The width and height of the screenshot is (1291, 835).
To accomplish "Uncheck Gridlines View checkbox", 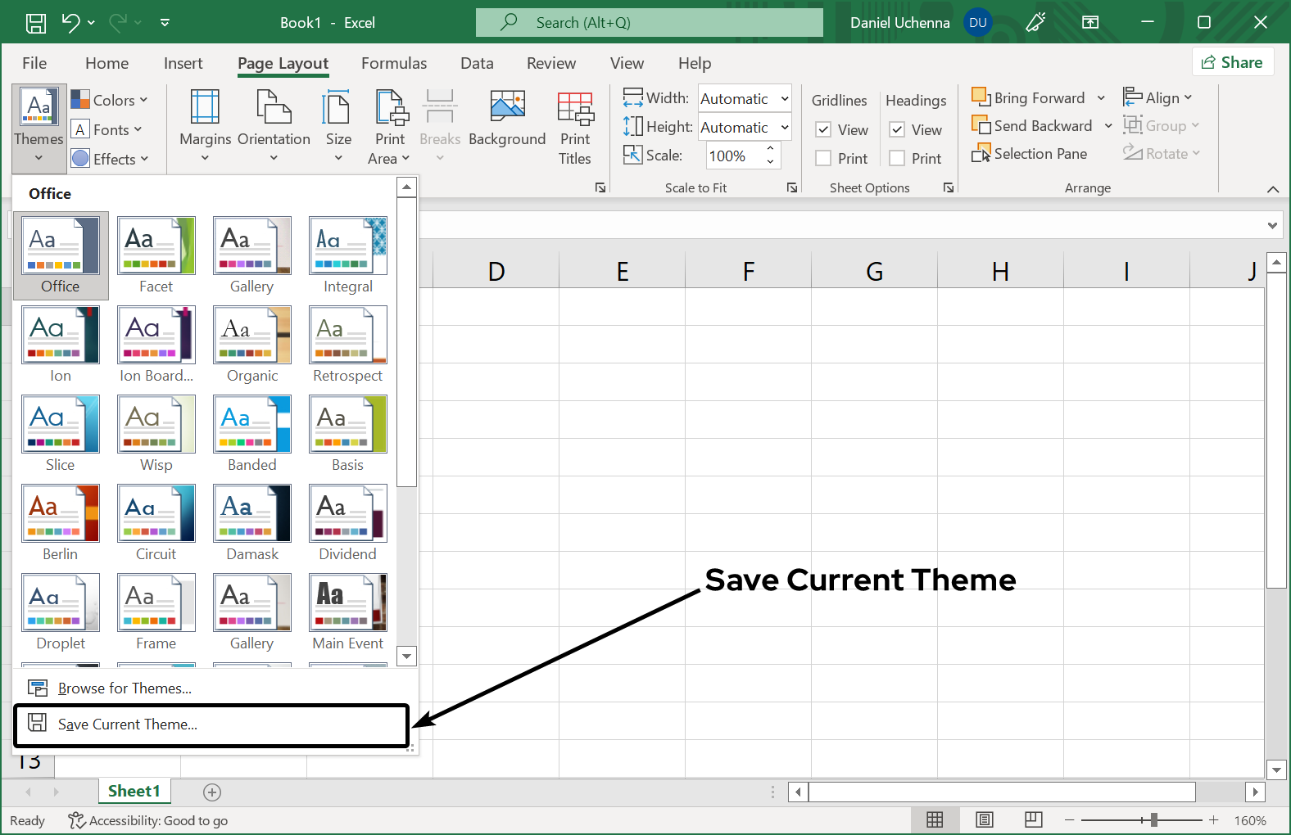I will (824, 129).
